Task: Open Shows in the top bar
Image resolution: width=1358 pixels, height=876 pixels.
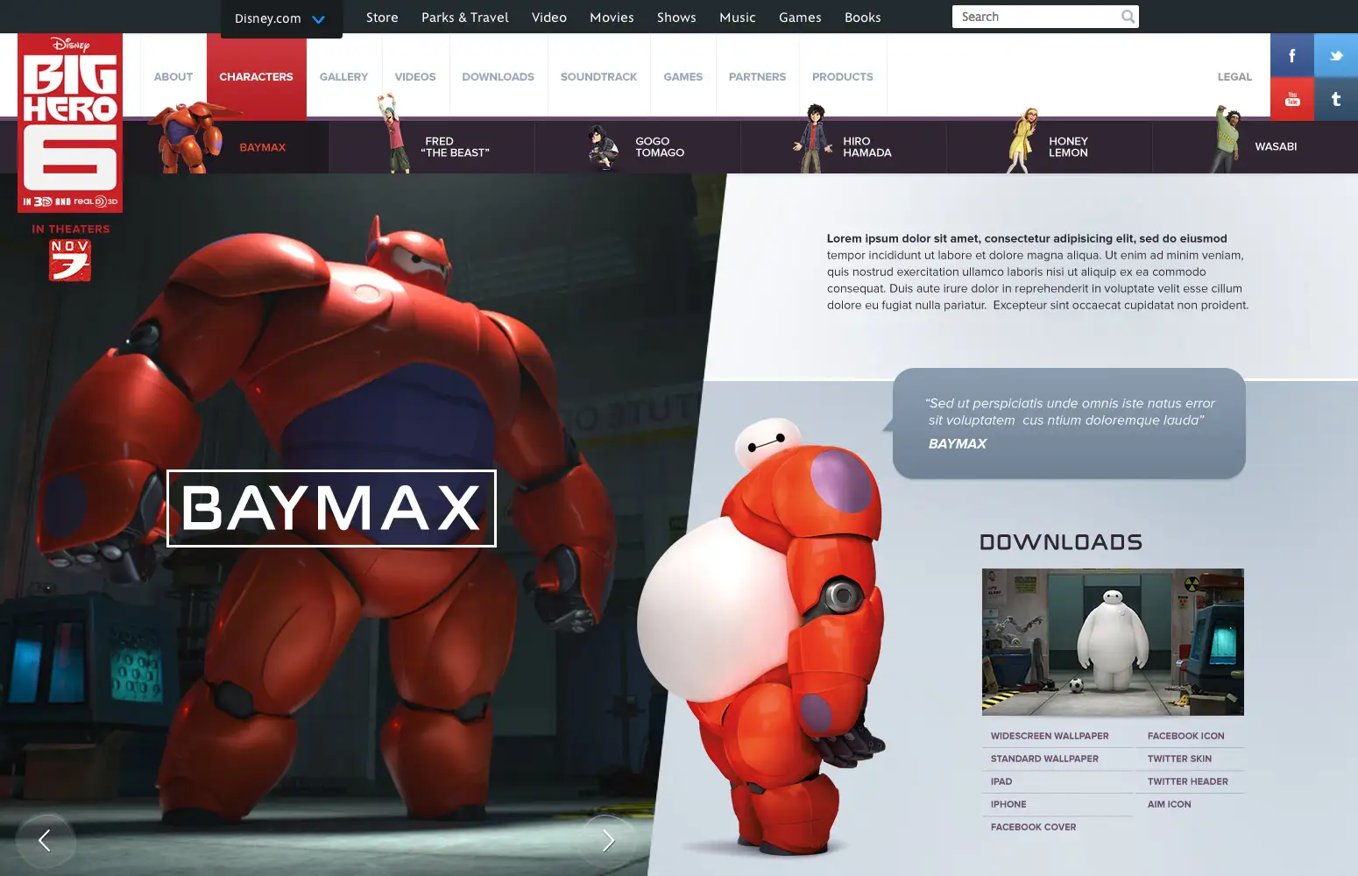Action: (676, 18)
